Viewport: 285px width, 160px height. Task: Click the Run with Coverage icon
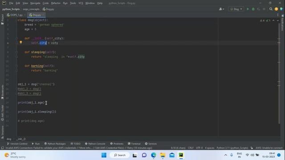point(258,9)
